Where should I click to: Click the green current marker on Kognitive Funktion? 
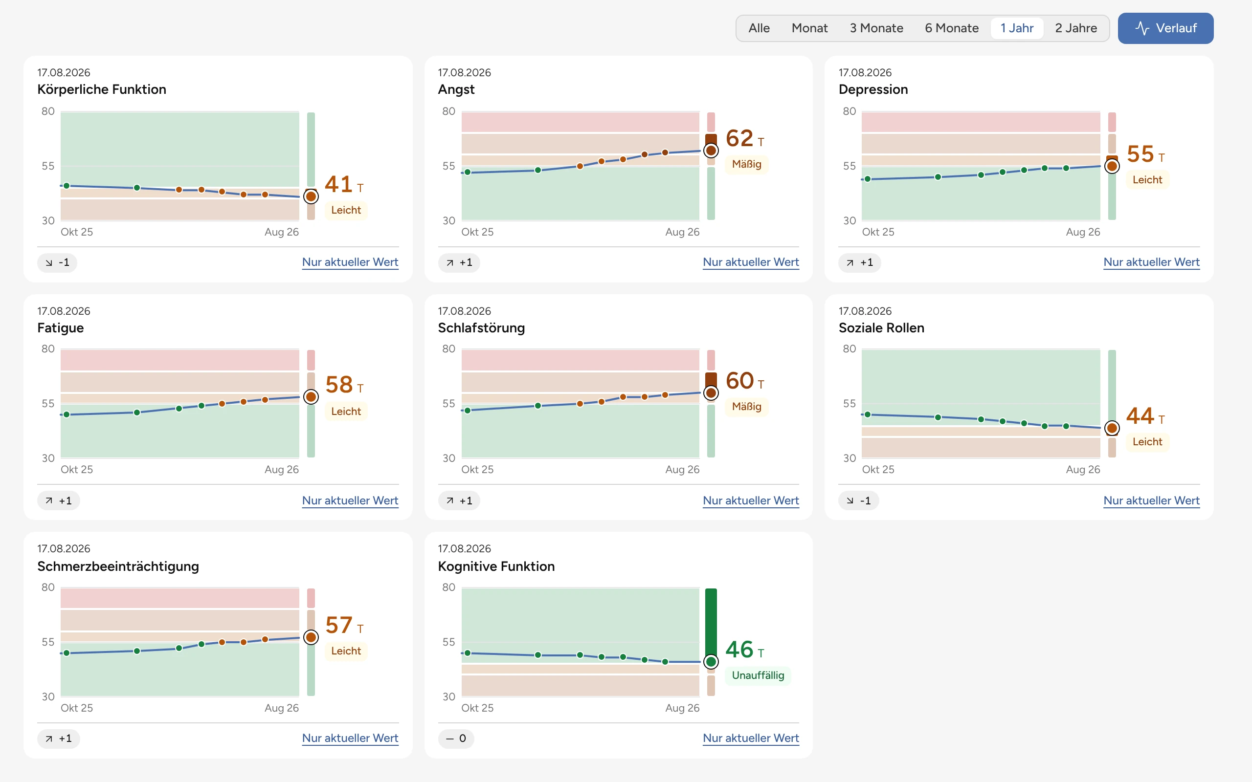click(711, 661)
